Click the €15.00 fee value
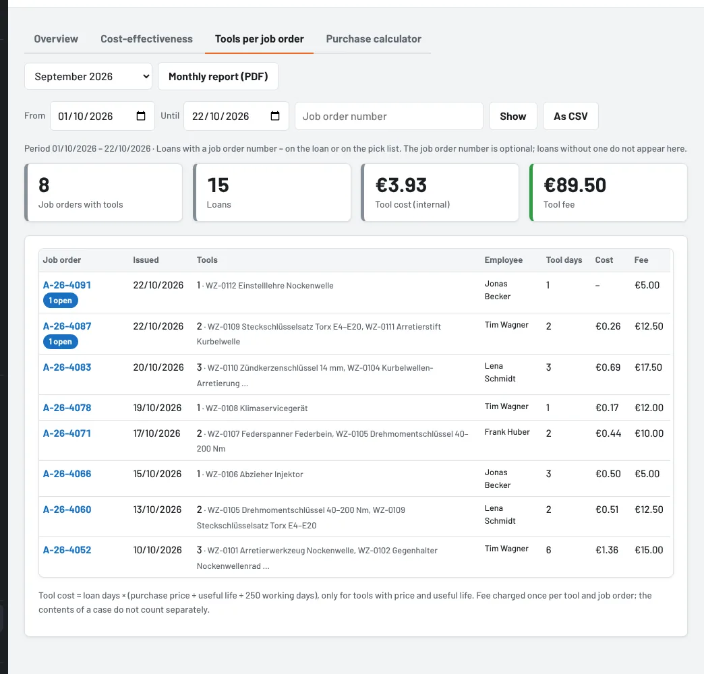 649,550
